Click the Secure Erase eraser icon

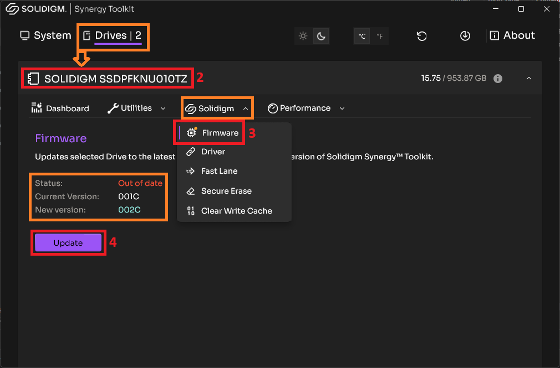point(191,191)
